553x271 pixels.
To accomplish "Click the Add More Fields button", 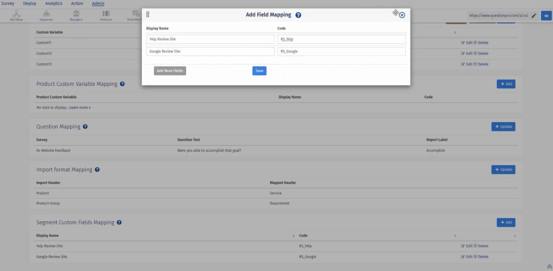I will click(170, 71).
